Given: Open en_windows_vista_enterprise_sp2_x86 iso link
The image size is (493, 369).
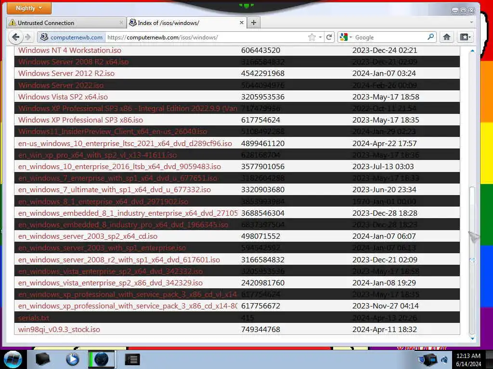Looking at the screenshot, I should click(110, 283).
